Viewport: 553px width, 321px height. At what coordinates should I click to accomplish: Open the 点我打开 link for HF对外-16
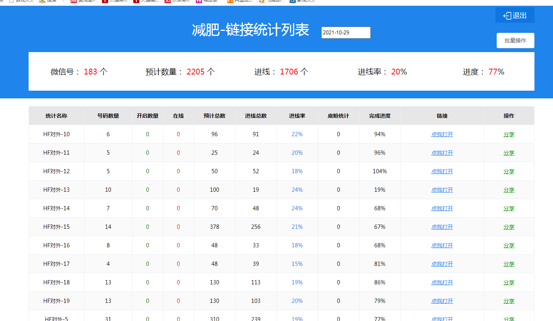(442, 245)
